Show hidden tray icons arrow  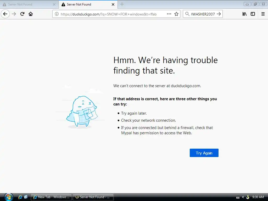pos(243,197)
